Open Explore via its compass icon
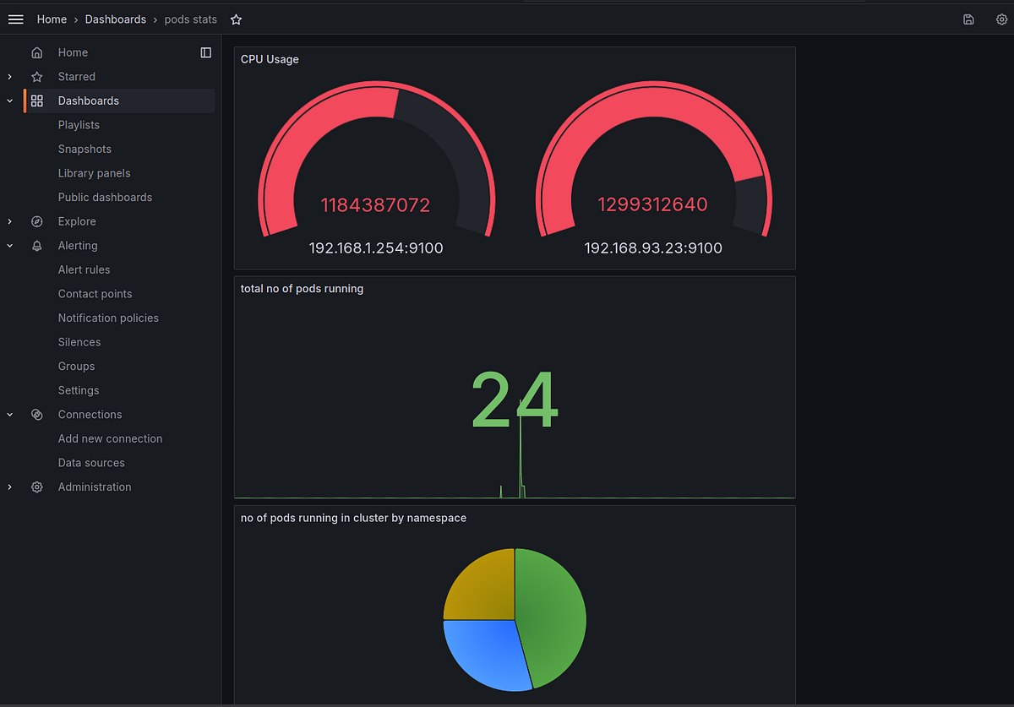This screenshot has height=707, width=1014. (37, 221)
